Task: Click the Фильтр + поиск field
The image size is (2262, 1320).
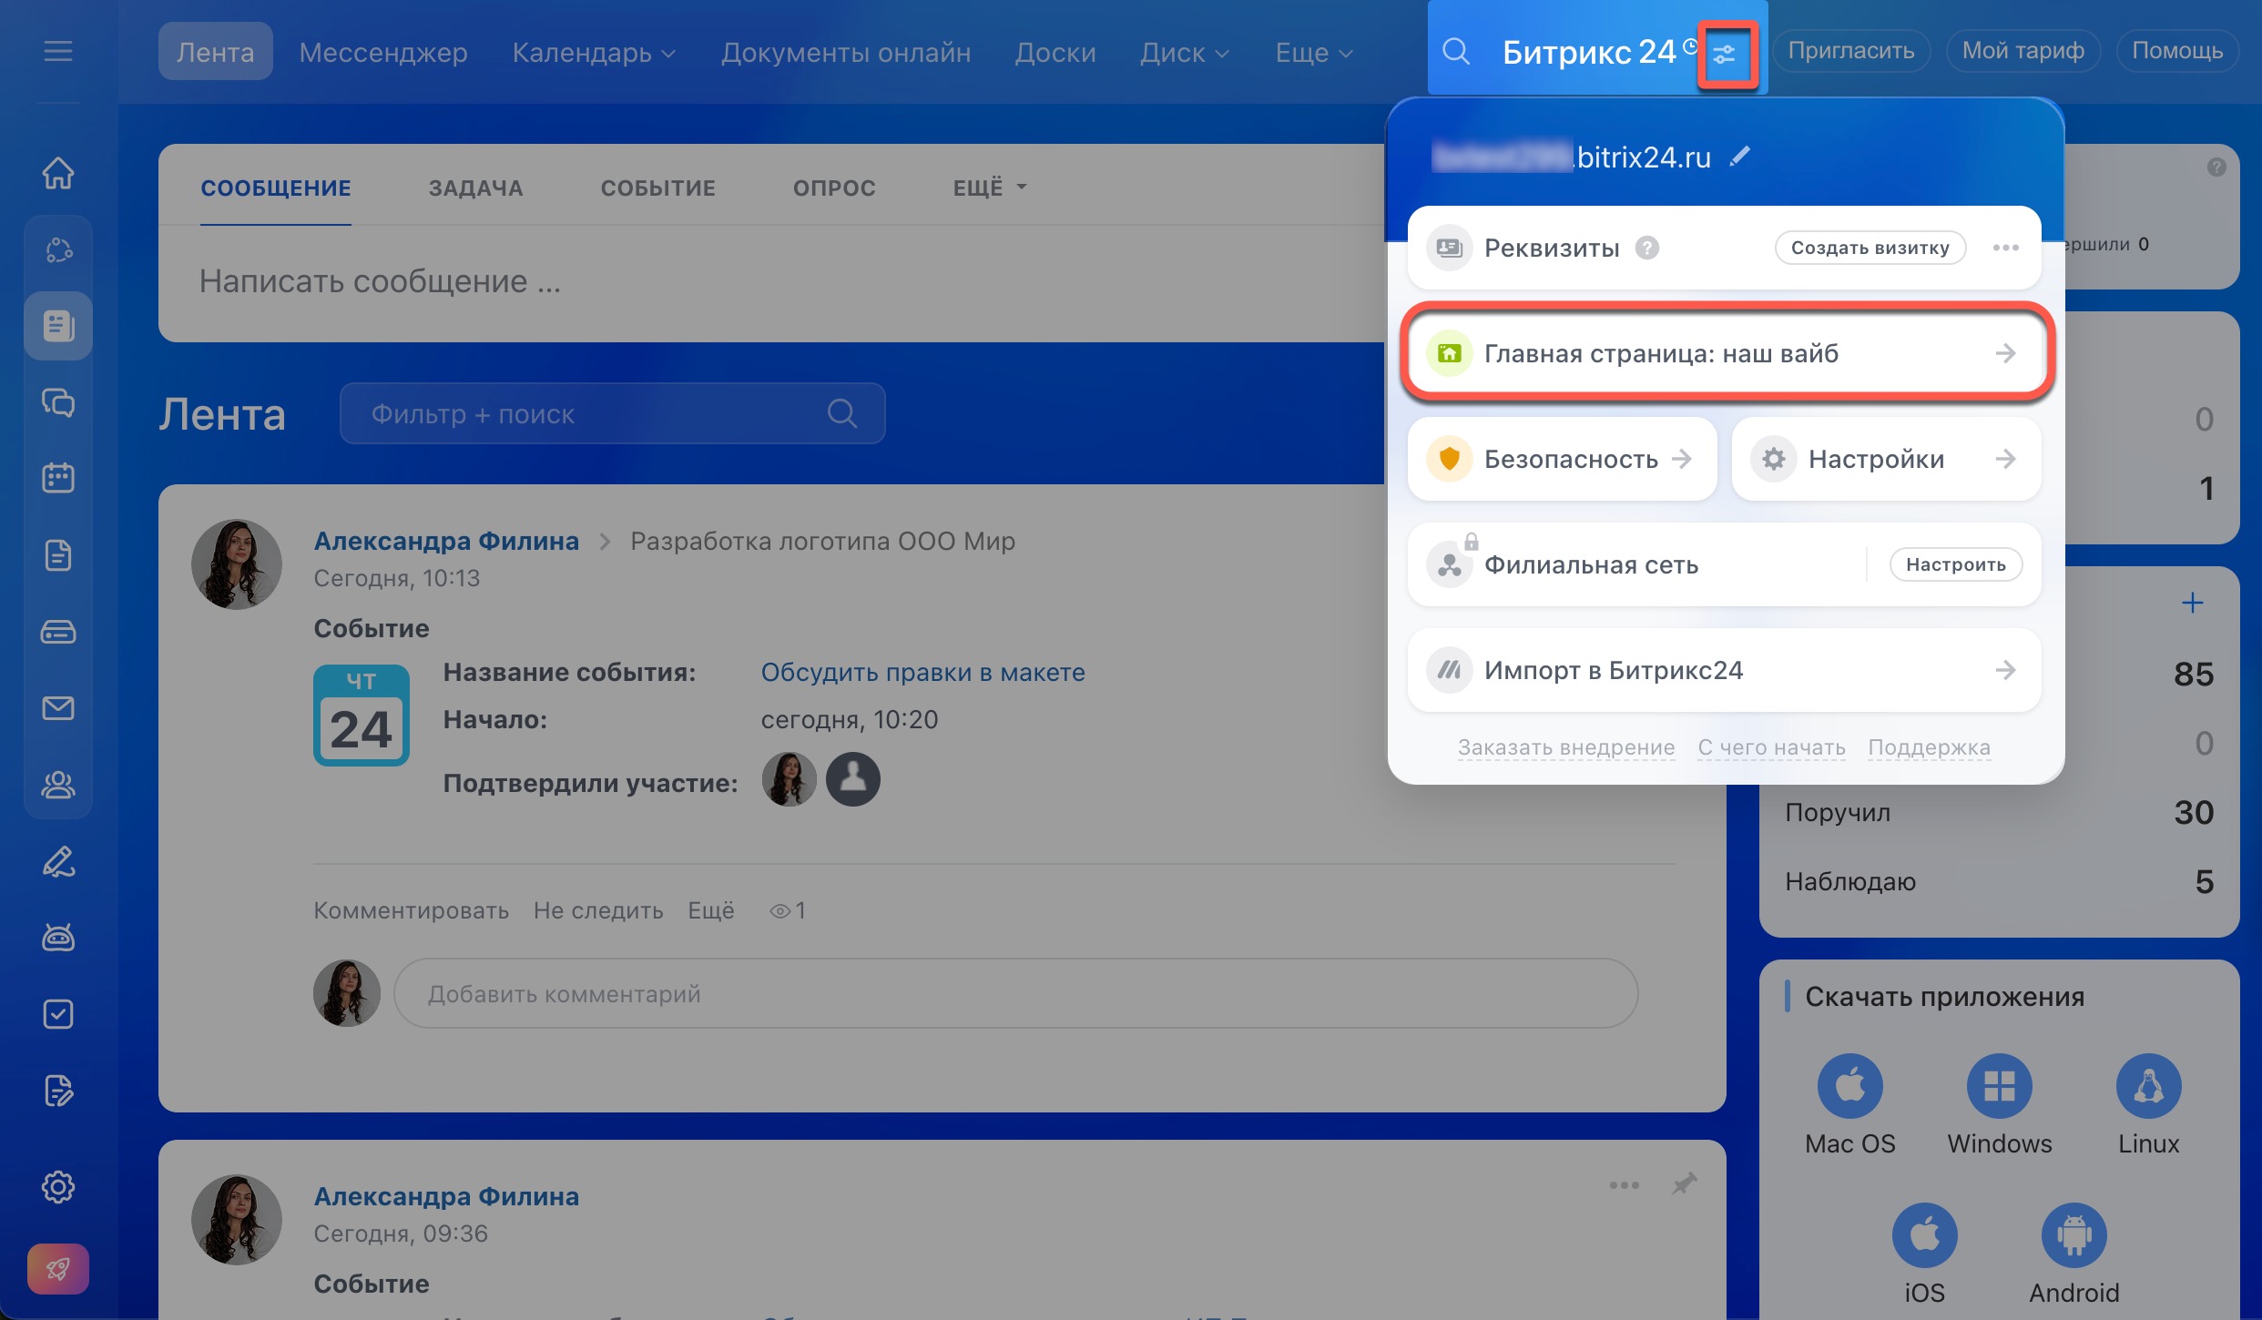Action: point(612,413)
